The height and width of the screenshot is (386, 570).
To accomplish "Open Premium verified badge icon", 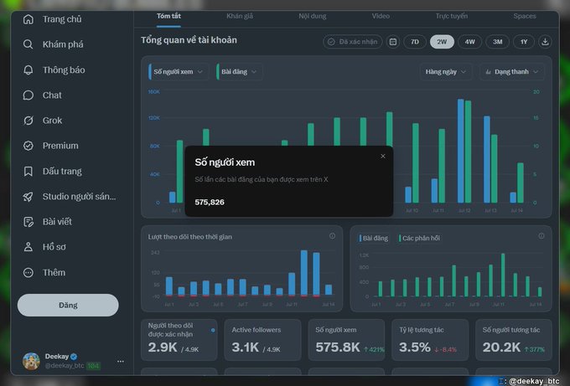I will click(28, 146).
